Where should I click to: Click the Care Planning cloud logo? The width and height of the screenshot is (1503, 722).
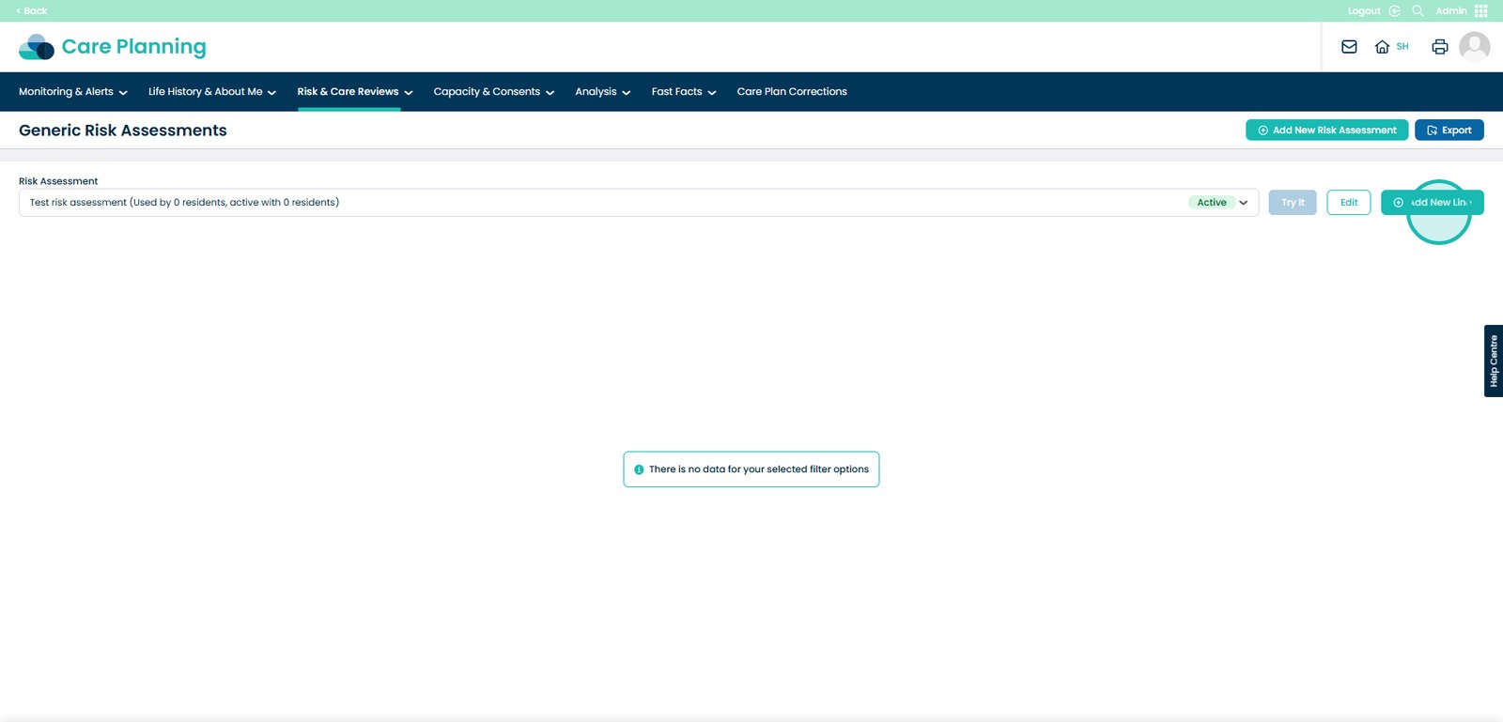pos(37,47)
